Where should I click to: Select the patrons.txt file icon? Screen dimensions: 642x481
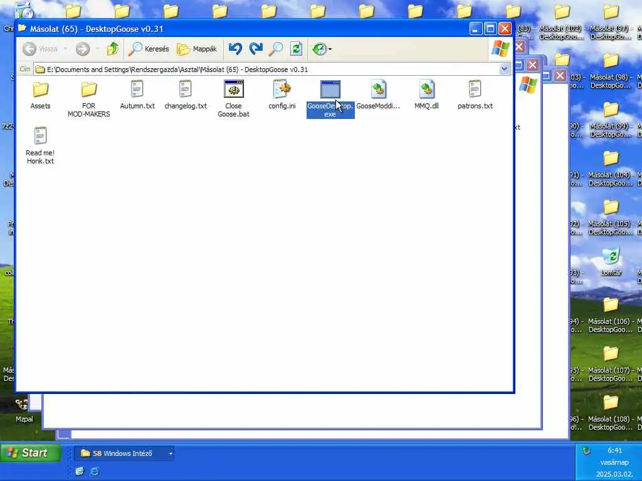click(x=475, y=95)
